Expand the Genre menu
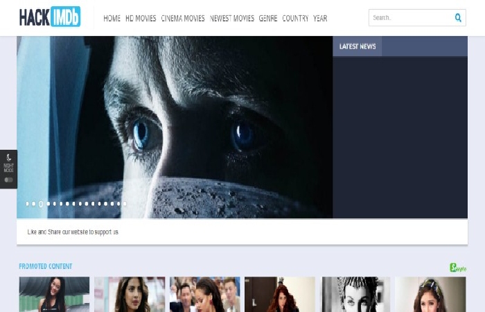Image resolution: width=485 pixels, height=312 pixels. pyautogui.click(x=268, y=19)
